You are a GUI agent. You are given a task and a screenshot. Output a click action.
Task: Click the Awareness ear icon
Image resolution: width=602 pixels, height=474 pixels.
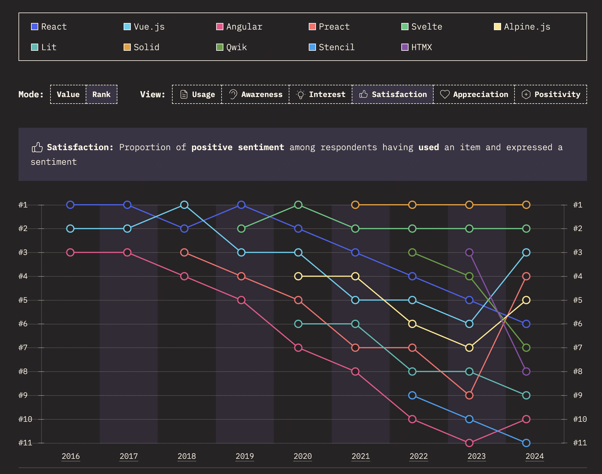pyautogui.click(x=233, y=94)
